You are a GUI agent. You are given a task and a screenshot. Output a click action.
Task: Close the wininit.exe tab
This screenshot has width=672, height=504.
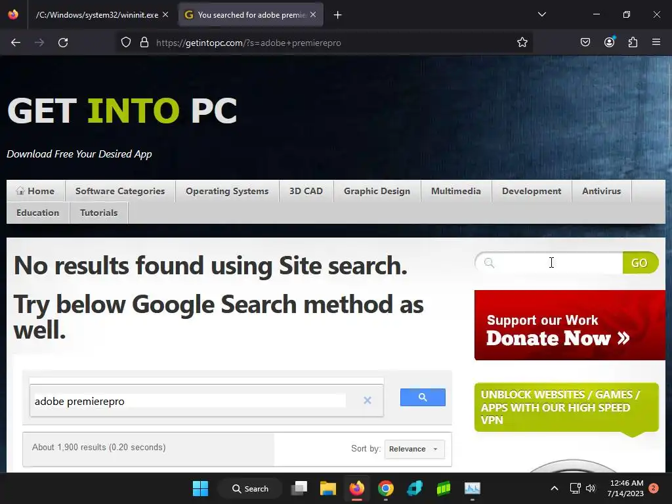pyautogui.click(x=165, y=14)
